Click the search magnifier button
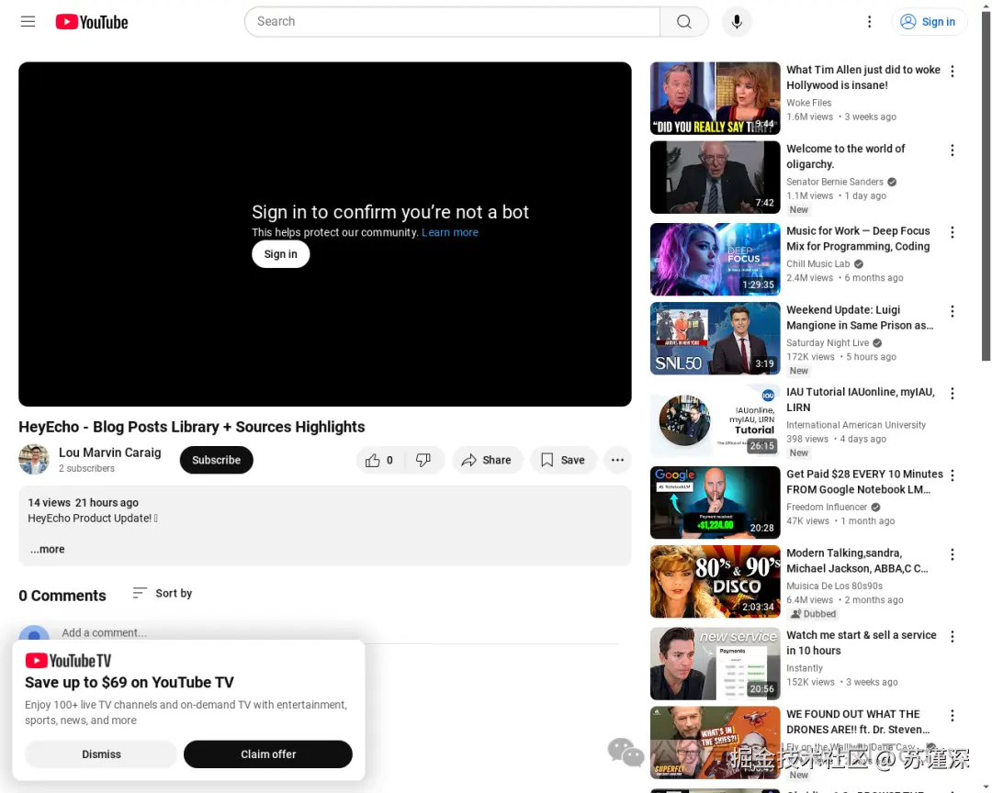 (x=684, y=21)
